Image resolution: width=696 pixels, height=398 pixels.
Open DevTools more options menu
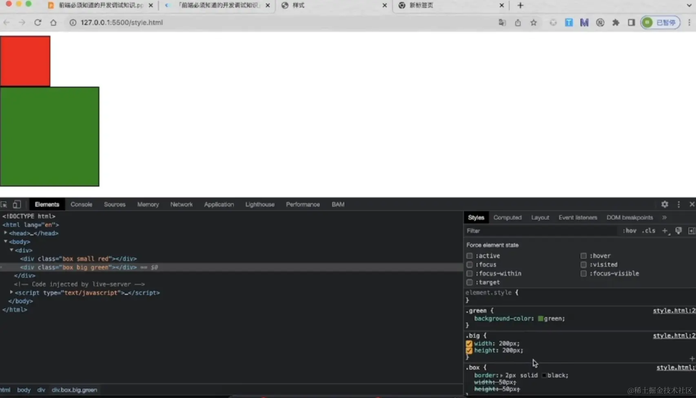[x=679, y=204]
